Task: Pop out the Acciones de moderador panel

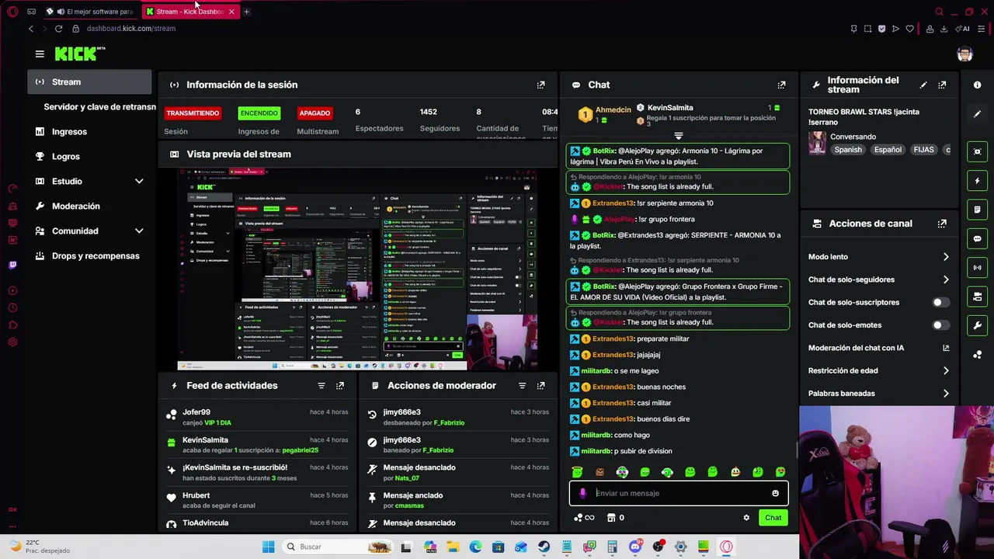Action: (540, 386)
